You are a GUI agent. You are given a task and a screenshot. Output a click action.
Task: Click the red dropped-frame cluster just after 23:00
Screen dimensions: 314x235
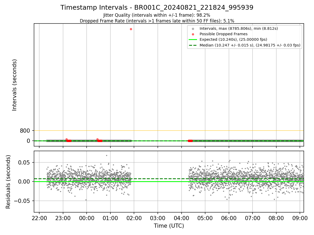point(69,141)
